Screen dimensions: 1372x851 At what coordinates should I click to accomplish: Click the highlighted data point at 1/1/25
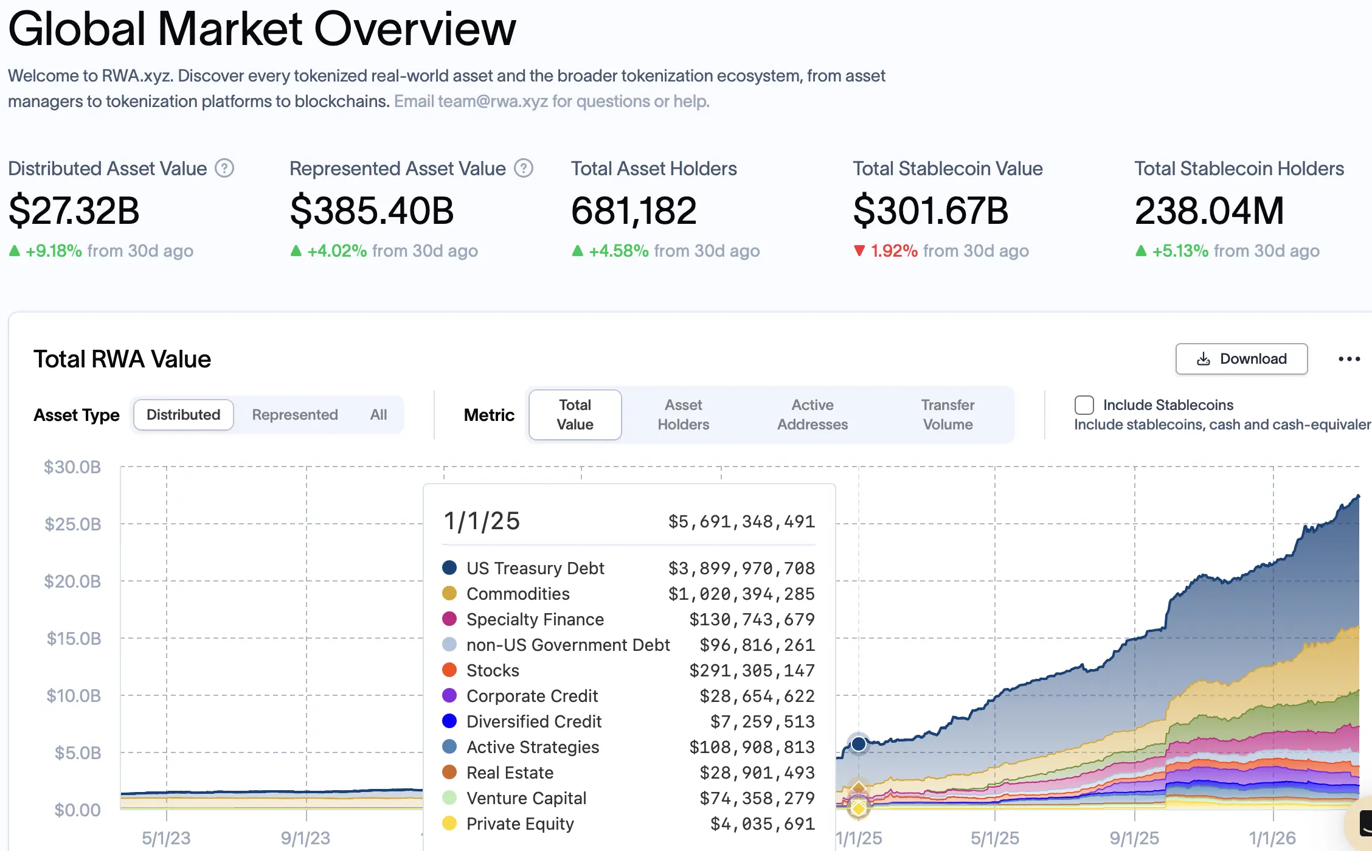click(x=859, y=743)
